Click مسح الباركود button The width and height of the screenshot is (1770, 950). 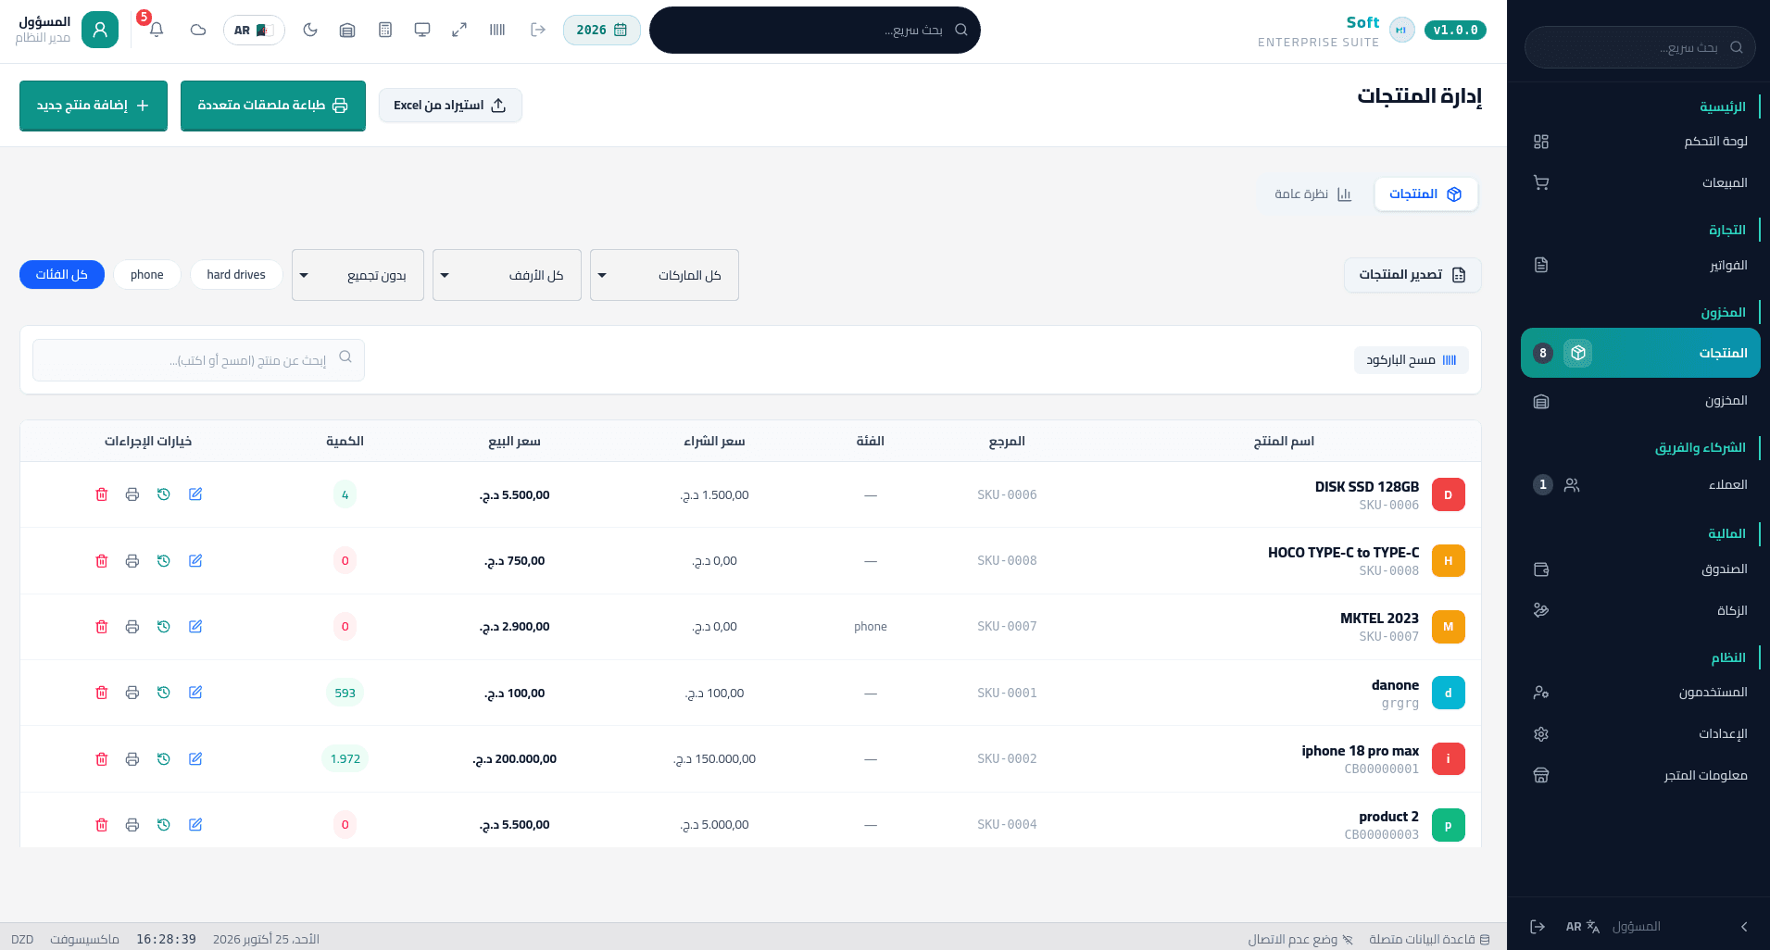coord(1412,360)
